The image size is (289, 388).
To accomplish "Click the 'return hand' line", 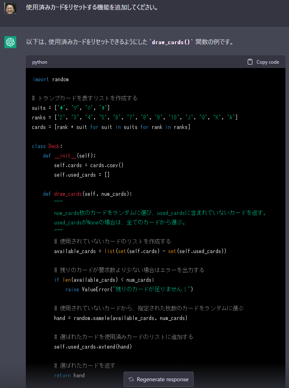I will pyautogui.click(x=69, y=375).
